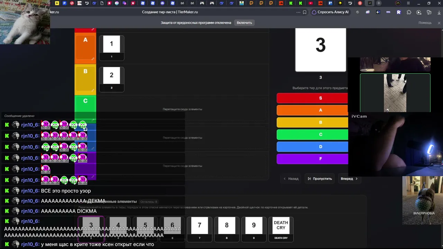Viewport: 443px width, 249px height.
Task: Dismiss the protection banner with X
Action: (439, 23)
